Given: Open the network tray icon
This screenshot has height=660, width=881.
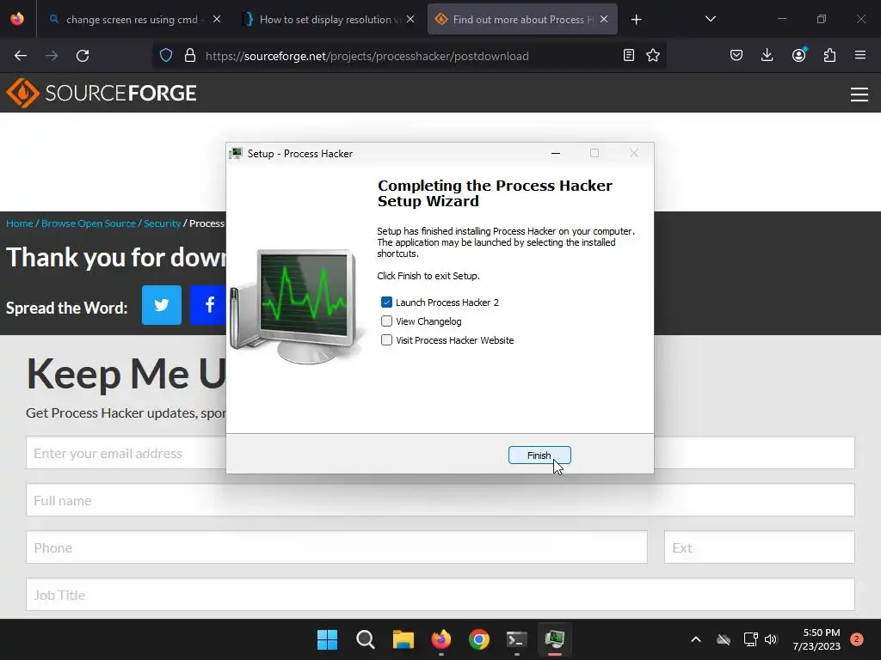Looking at the screenshot, I should coord(750,639).
